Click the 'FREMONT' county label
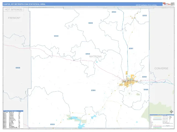 coord(14,18)
